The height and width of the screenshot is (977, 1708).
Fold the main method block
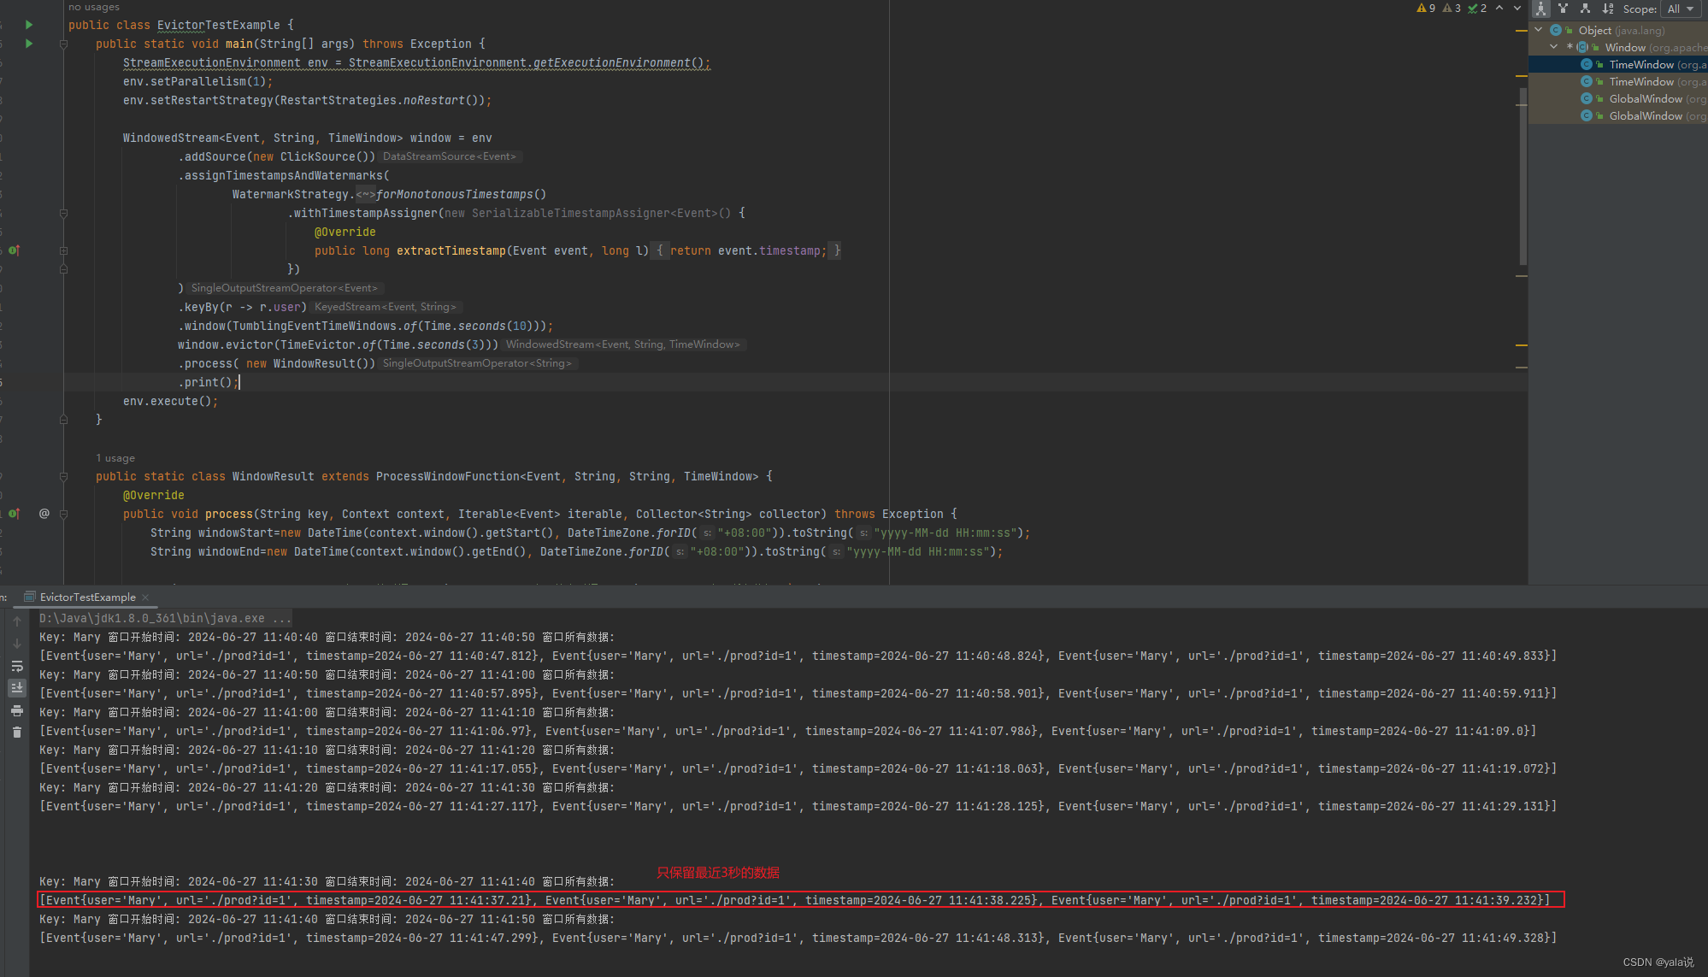[63, 44]
